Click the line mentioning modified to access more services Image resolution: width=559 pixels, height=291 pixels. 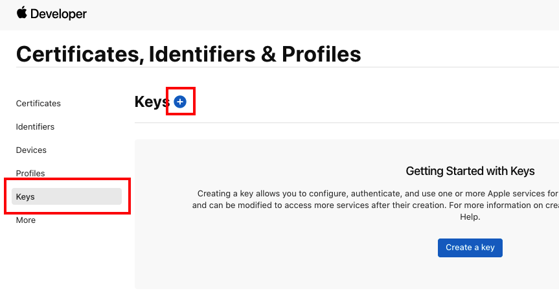[376, 205]
